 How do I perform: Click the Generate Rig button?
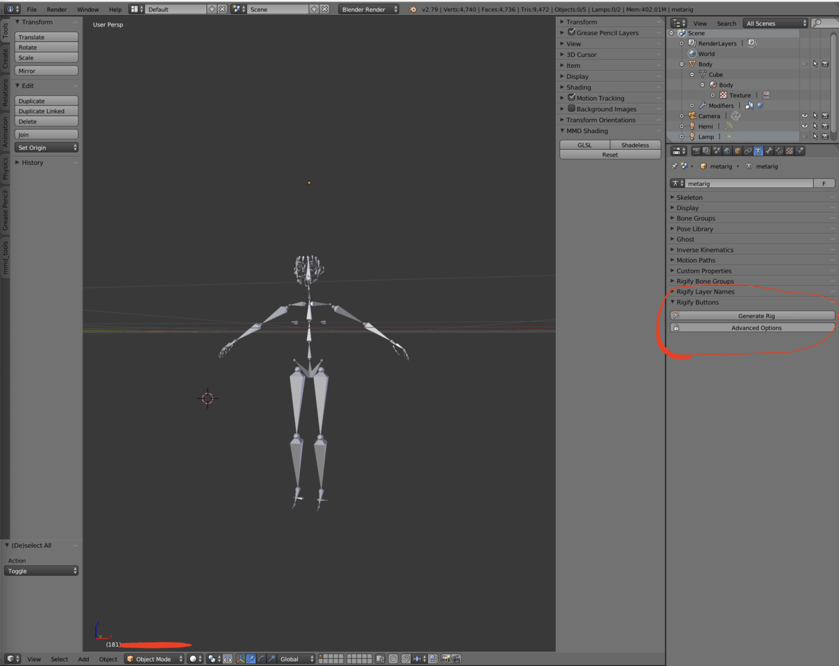point(752,316)
